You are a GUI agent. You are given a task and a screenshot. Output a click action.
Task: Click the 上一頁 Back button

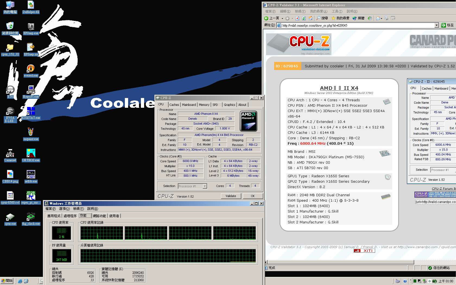272,18
